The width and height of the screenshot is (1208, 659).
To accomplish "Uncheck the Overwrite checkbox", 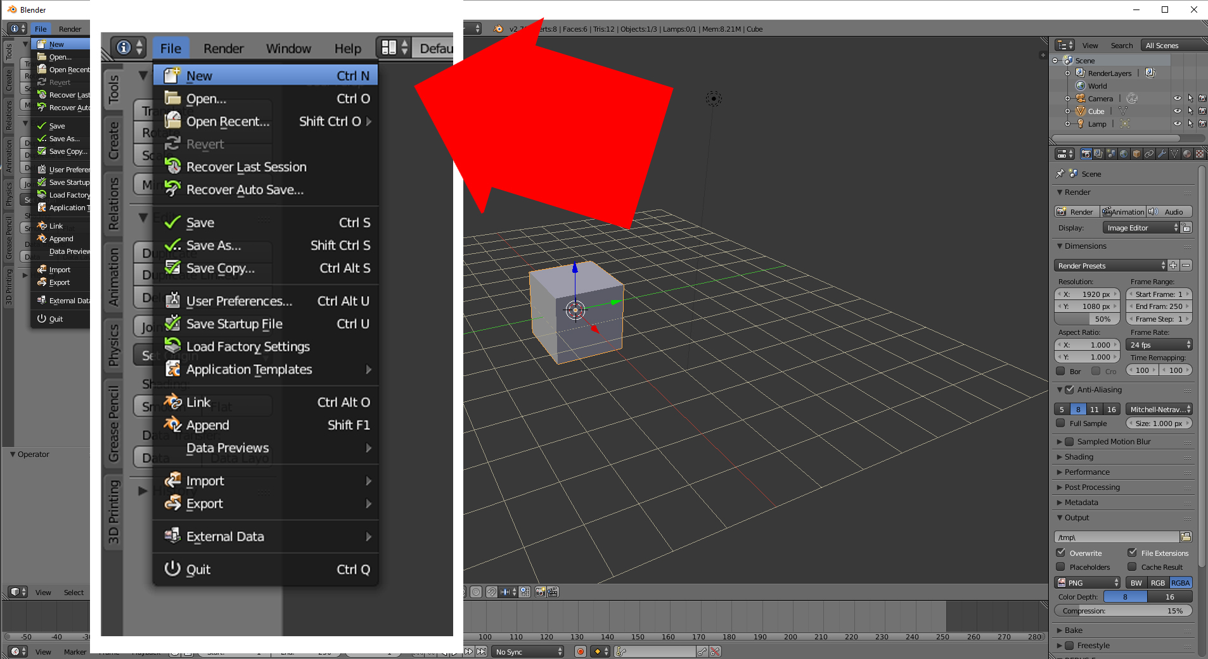I will tap(1060, 553).
